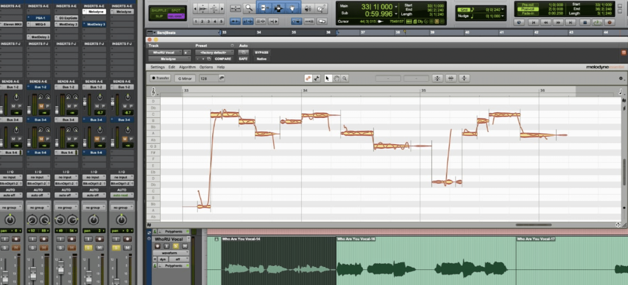This screenshot has width=628, height=285.
Task: Open WhoRU Vocal track name dropdown arrow
Action: tap(188, 239)
